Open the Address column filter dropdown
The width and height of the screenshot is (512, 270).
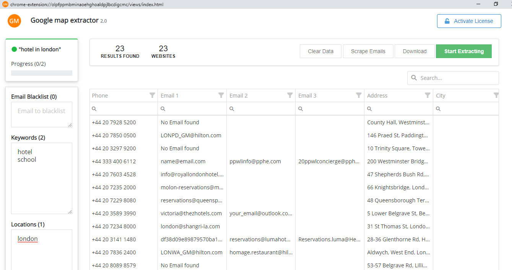pyautogui.click(x=427, y=95)
